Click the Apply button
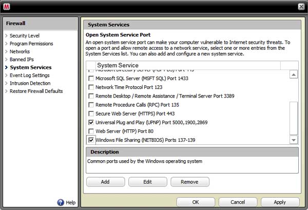 (280, 202)
